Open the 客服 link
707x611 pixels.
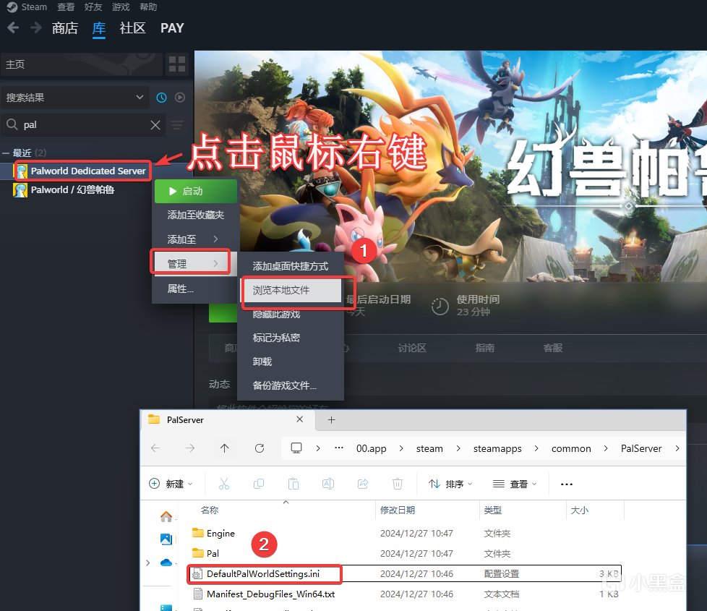coord(553,348)
